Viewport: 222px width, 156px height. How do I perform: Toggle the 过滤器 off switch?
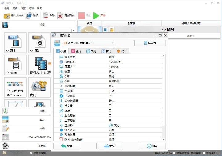[111, 125]
